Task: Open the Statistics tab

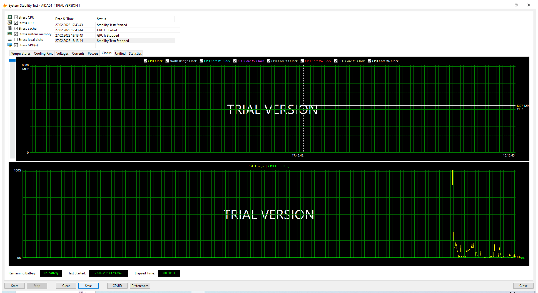Action: point(135,54)
